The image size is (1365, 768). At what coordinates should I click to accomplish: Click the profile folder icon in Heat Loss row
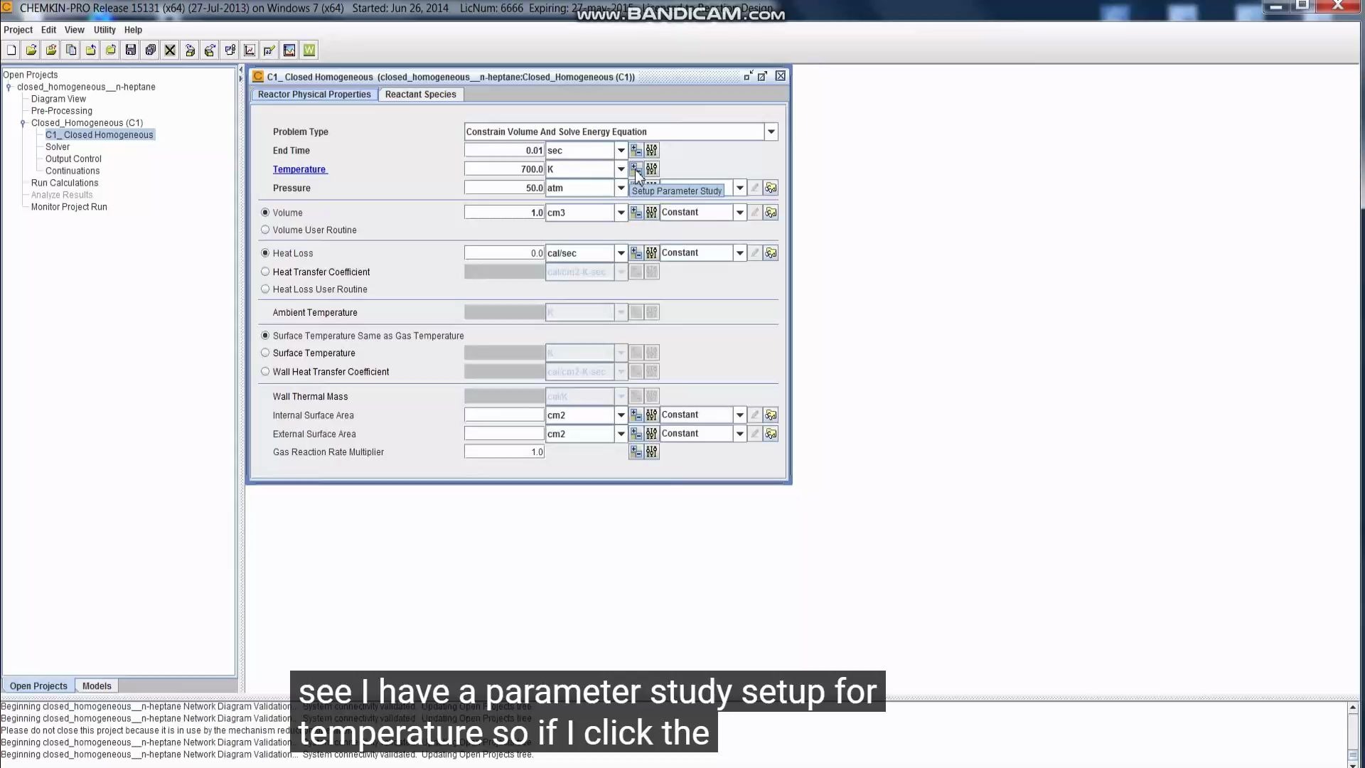tap(771, 253)
